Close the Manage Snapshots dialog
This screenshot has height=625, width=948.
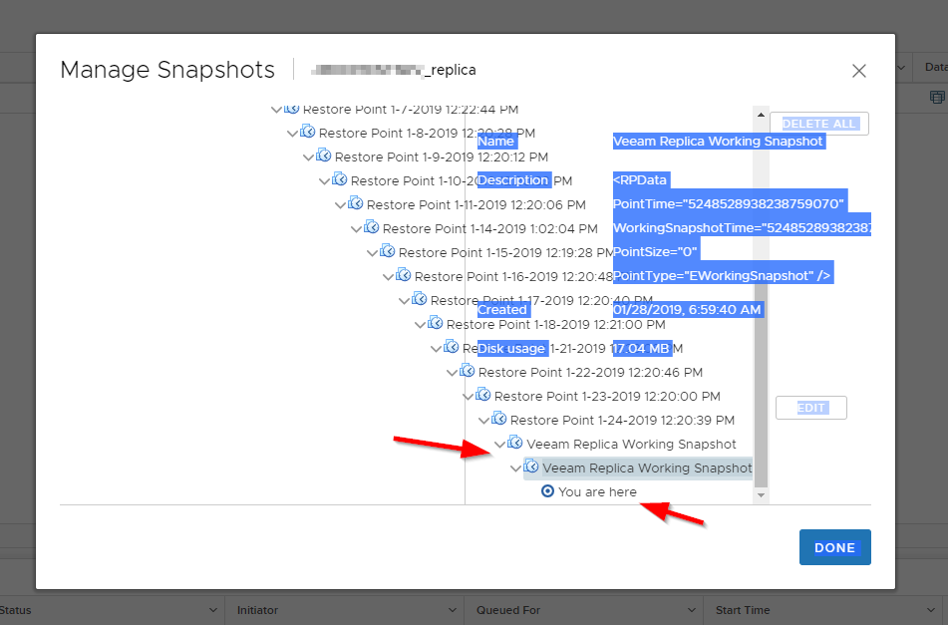coord(859,71)
